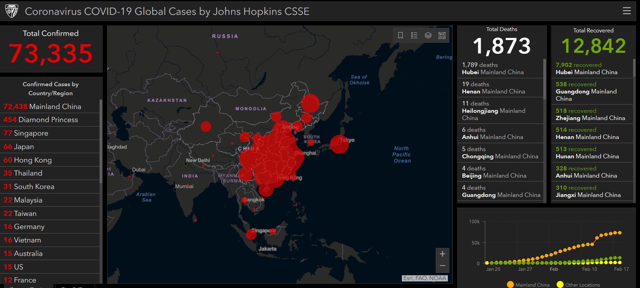
Task: Open the basemap gallery grid icon
Action: [x=442, y=36]
